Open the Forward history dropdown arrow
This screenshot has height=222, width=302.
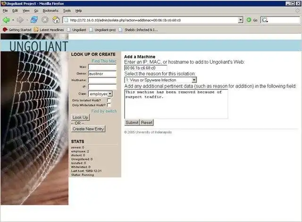pos(27,20)
